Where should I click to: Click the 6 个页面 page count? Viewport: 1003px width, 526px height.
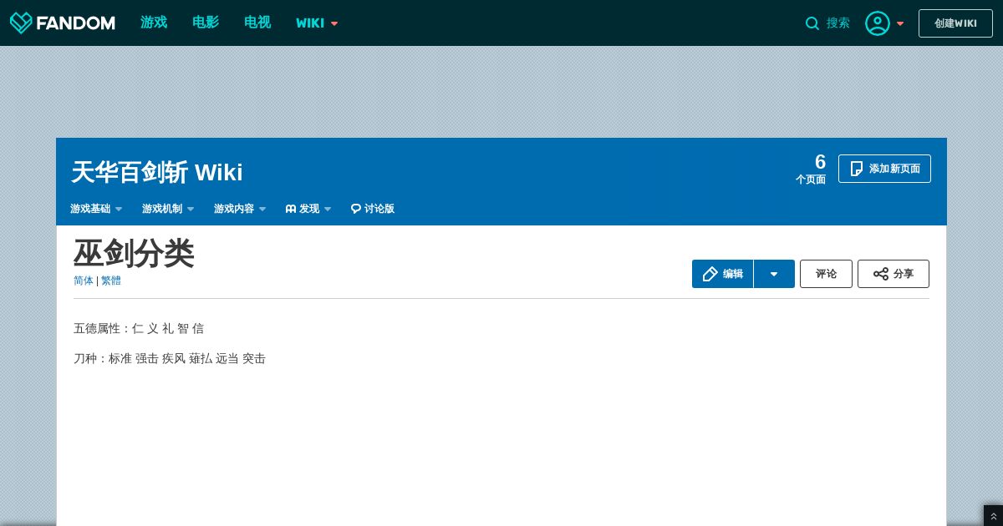click(811, 169)
